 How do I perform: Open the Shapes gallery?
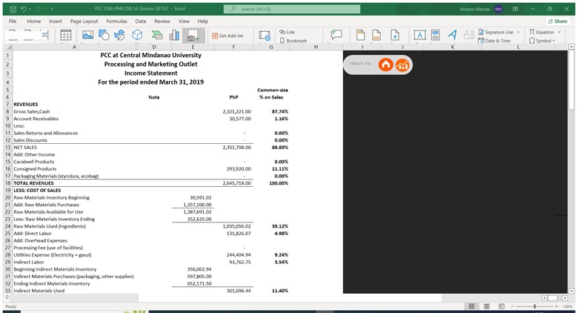point(104,35)
